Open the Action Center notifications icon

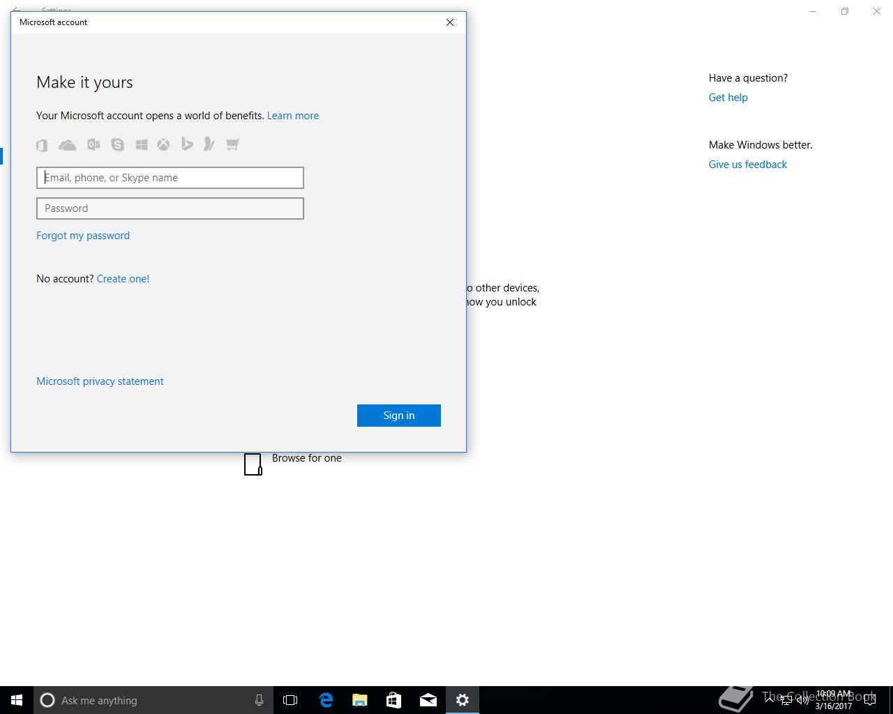point(870,700)
